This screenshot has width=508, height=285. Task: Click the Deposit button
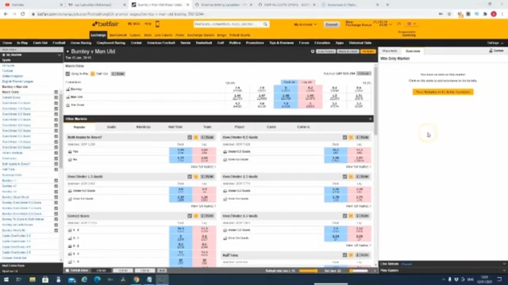click(x=331, y=25)
